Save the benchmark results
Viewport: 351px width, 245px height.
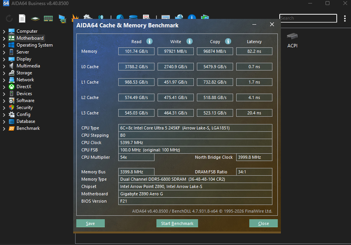tap(91, 223)
